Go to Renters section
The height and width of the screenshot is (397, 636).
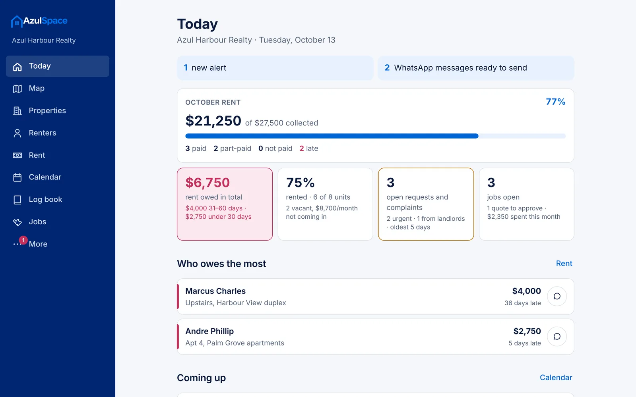coord(58,133)
